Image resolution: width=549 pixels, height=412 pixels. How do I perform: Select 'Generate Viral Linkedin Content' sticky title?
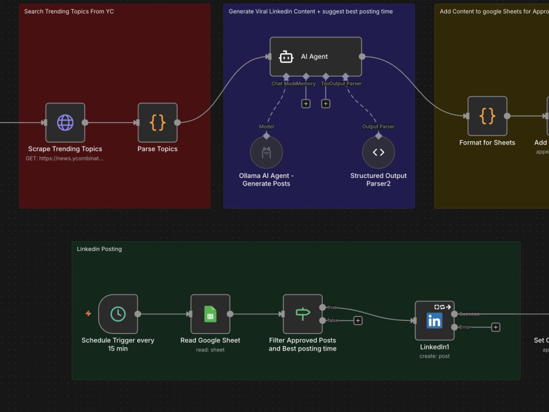(311, 11)
